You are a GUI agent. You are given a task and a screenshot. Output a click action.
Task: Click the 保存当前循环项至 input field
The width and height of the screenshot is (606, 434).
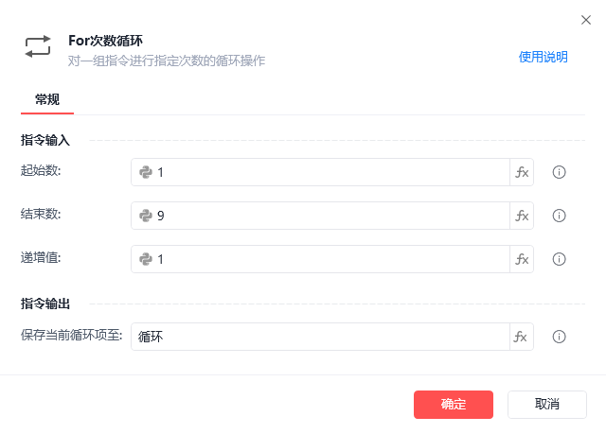click(x=322, y=337)
